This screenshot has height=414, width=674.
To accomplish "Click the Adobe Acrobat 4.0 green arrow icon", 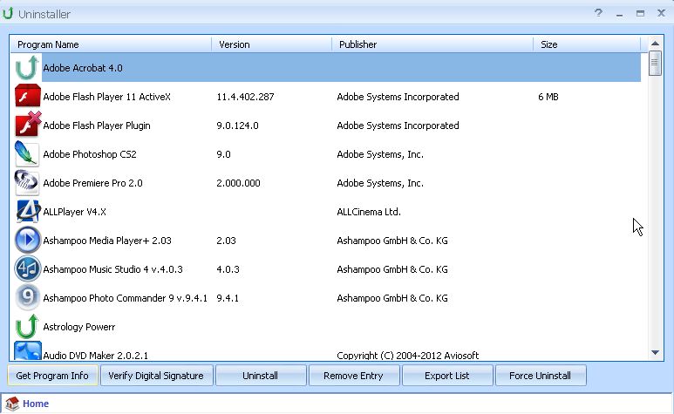I will pos(27,67).
